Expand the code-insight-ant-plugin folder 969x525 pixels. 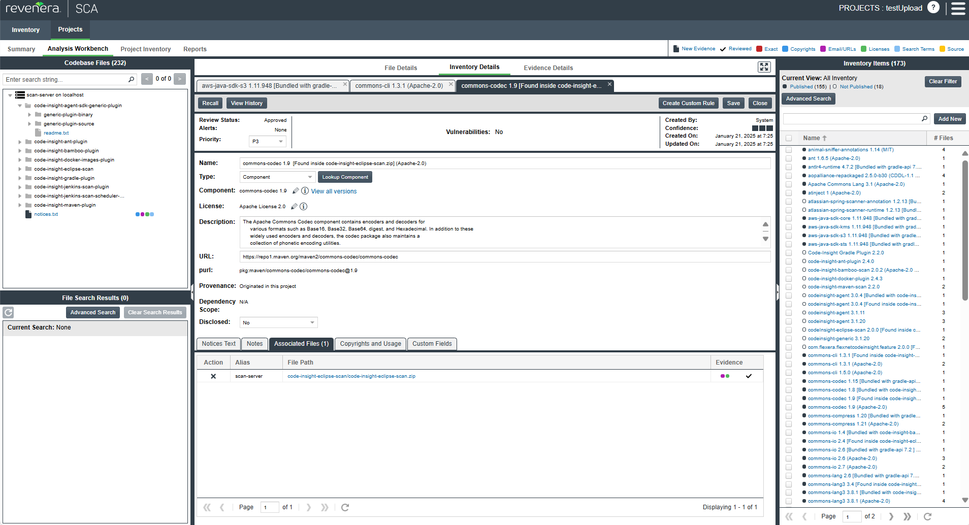20,142
